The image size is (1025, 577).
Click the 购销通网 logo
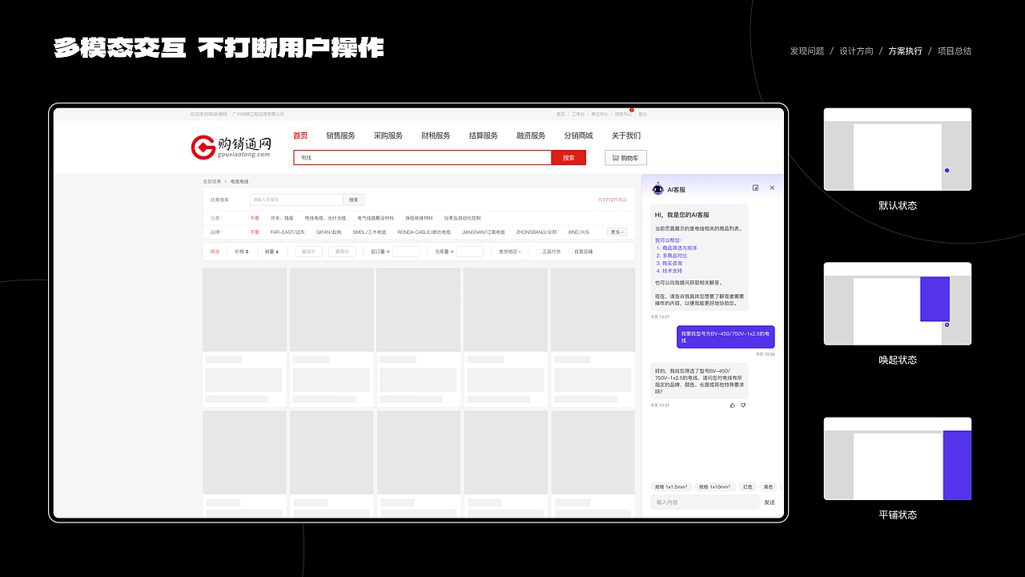pos(231,147)
